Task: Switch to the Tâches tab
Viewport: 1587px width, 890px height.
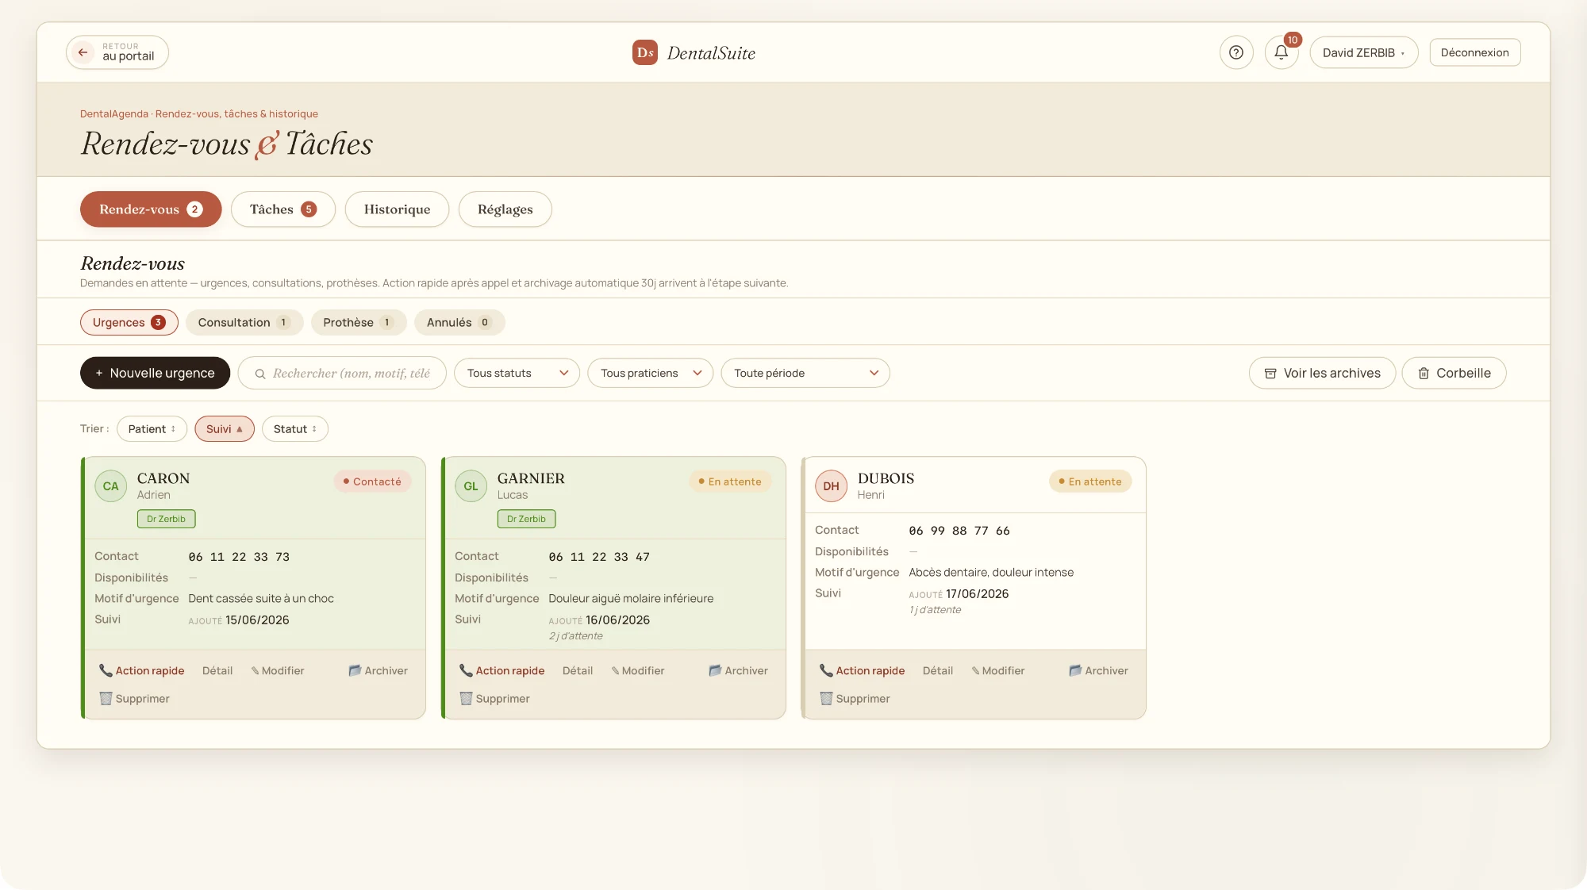Action: click(x=283, y=209)
